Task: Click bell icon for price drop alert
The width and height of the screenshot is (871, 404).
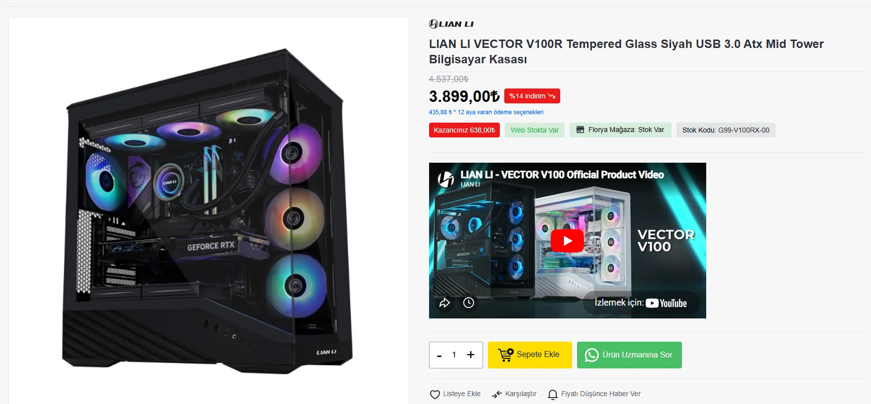Action: 553,394
